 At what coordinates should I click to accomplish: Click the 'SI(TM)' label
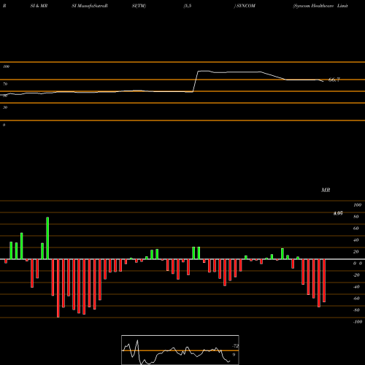[139, 6]
